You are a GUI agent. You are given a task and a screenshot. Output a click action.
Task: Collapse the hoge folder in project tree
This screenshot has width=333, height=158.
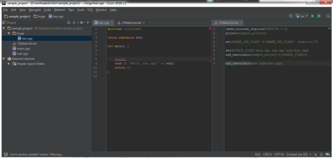(x=9, y=33)
